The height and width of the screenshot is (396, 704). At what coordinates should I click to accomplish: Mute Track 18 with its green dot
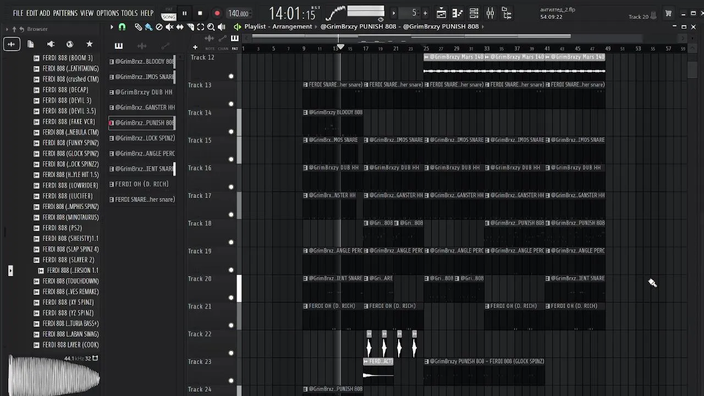click(x=231, y=242)
